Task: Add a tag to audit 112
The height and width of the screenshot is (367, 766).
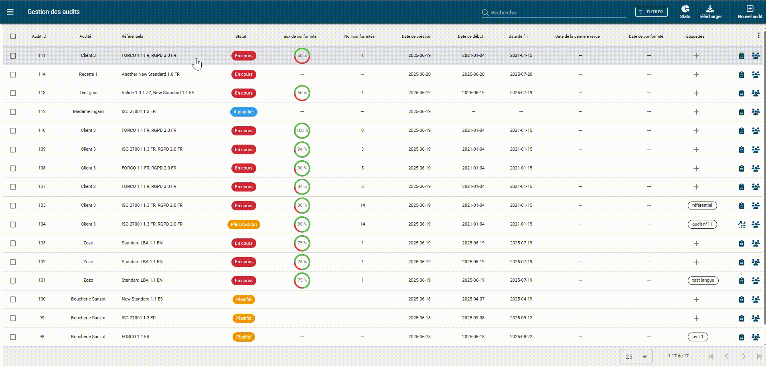Action: [696, 112]
